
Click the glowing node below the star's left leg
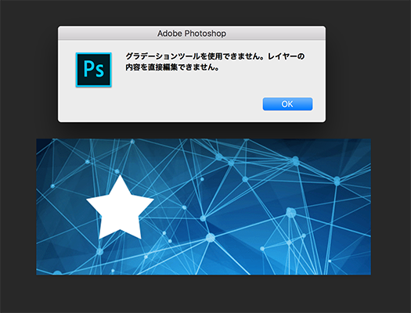click(99, 252)
